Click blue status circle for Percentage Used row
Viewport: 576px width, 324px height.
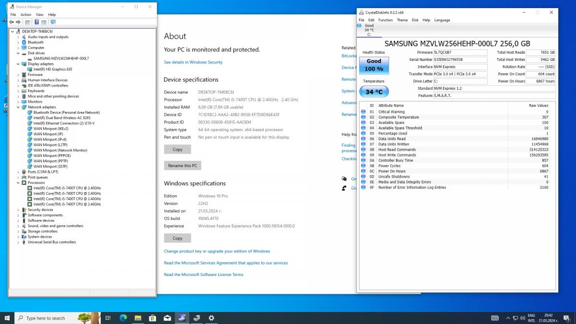point(363,133)
